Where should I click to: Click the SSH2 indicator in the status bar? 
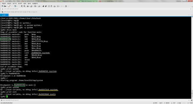coord(155,103)
